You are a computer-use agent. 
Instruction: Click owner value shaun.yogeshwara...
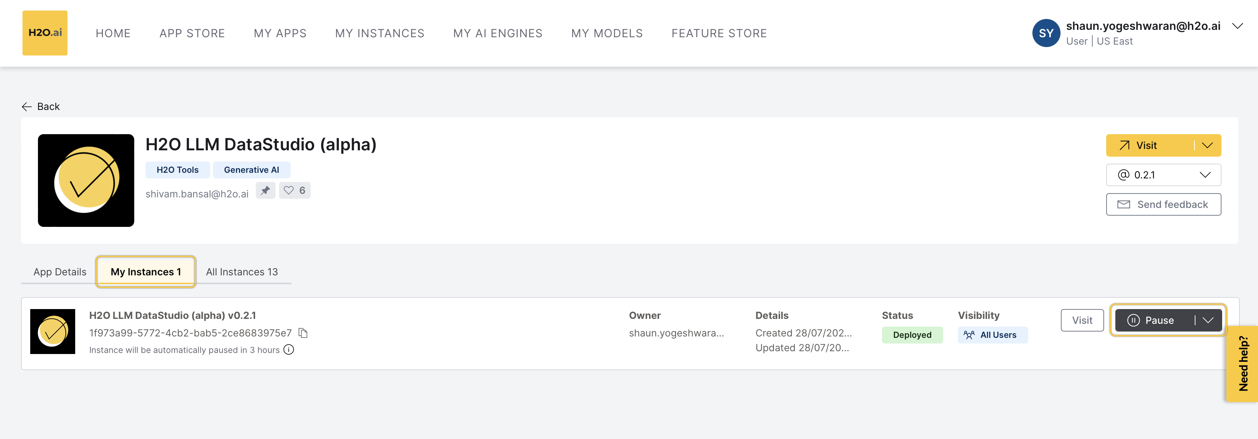tap(676, 333)
